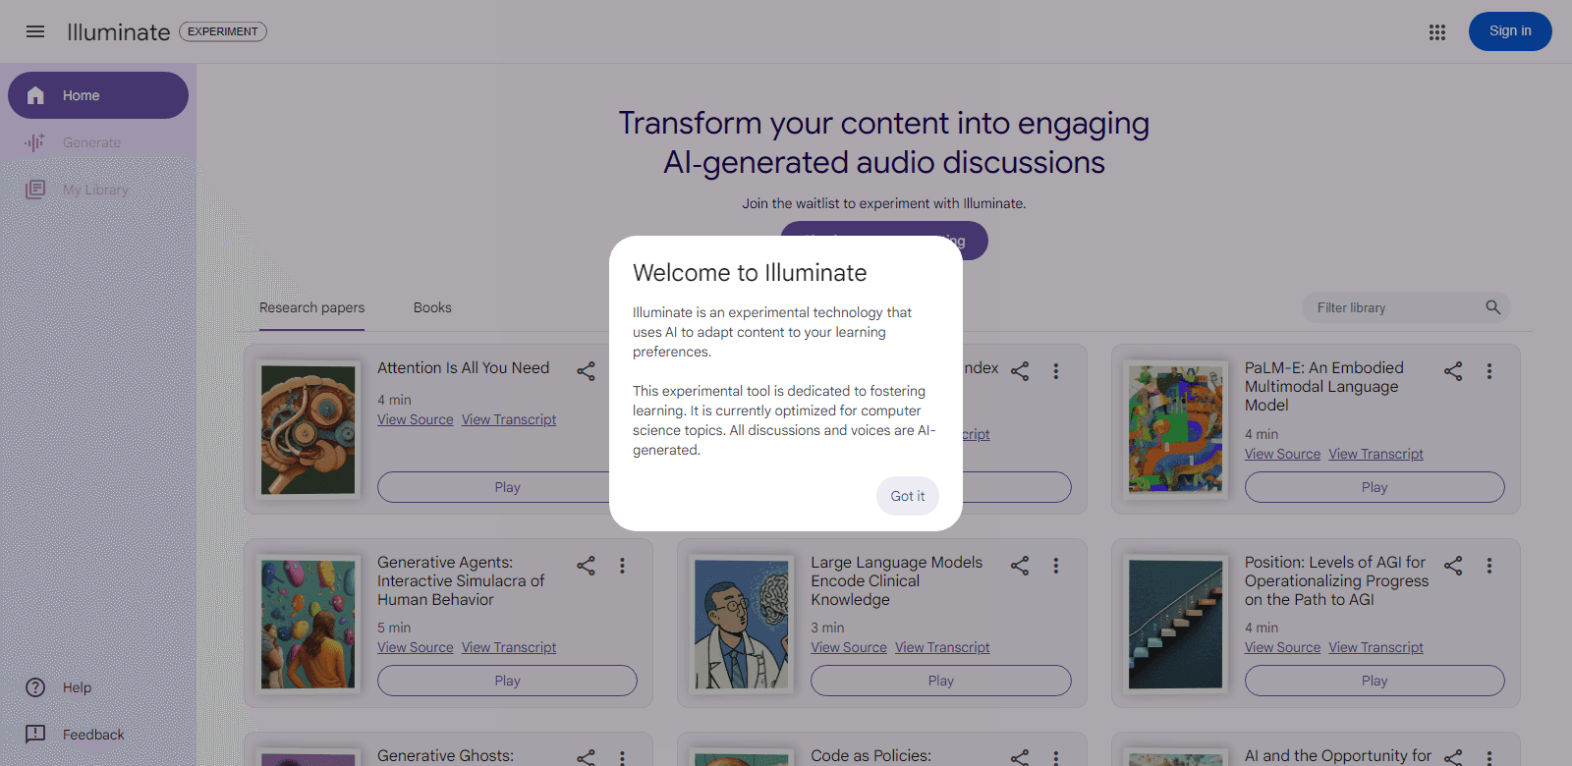This screenshot has height=766, width=1572.
Task: Share the Code as Policies paper
Action: [x=1020, y=758]
